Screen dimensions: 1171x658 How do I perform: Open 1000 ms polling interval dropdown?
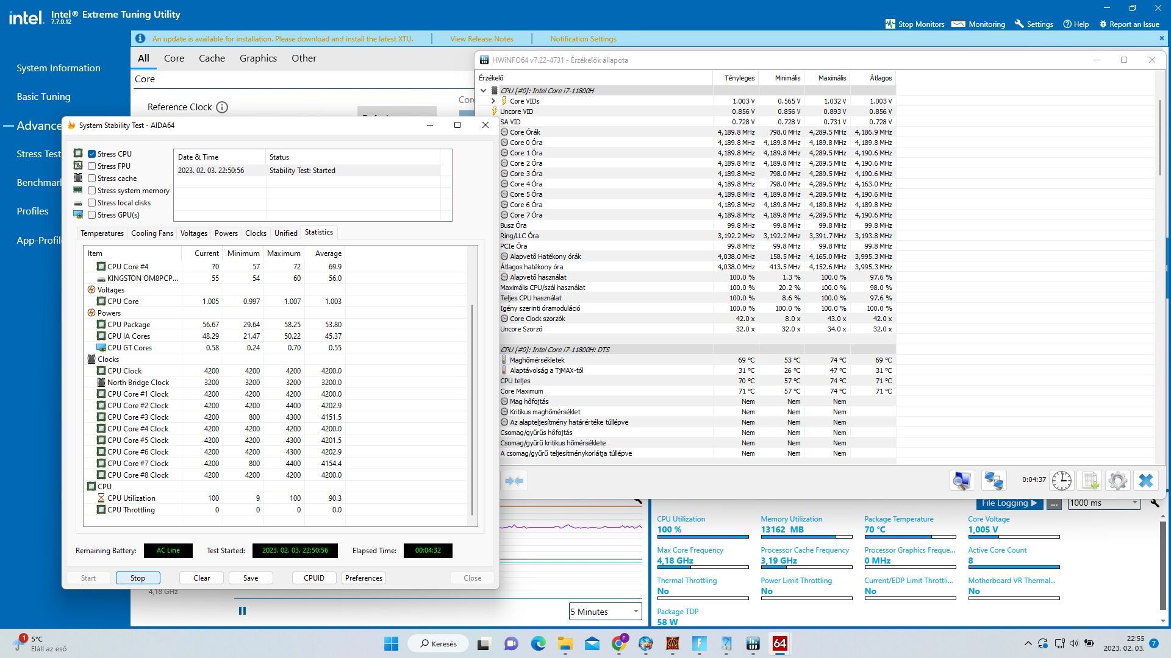tap(1103, 503)
